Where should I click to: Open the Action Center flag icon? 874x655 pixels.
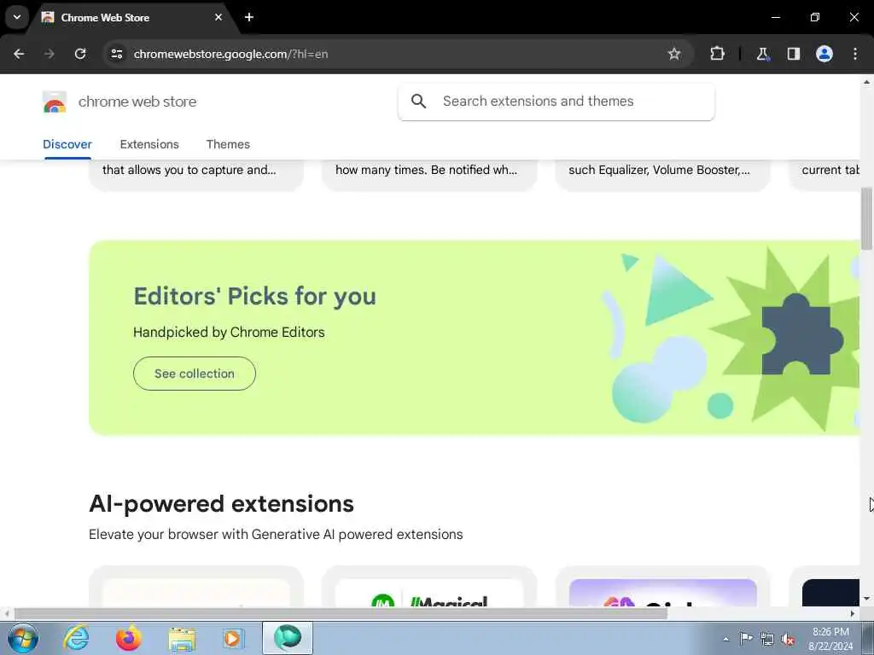pyautogui.click(x=746, y=639)
